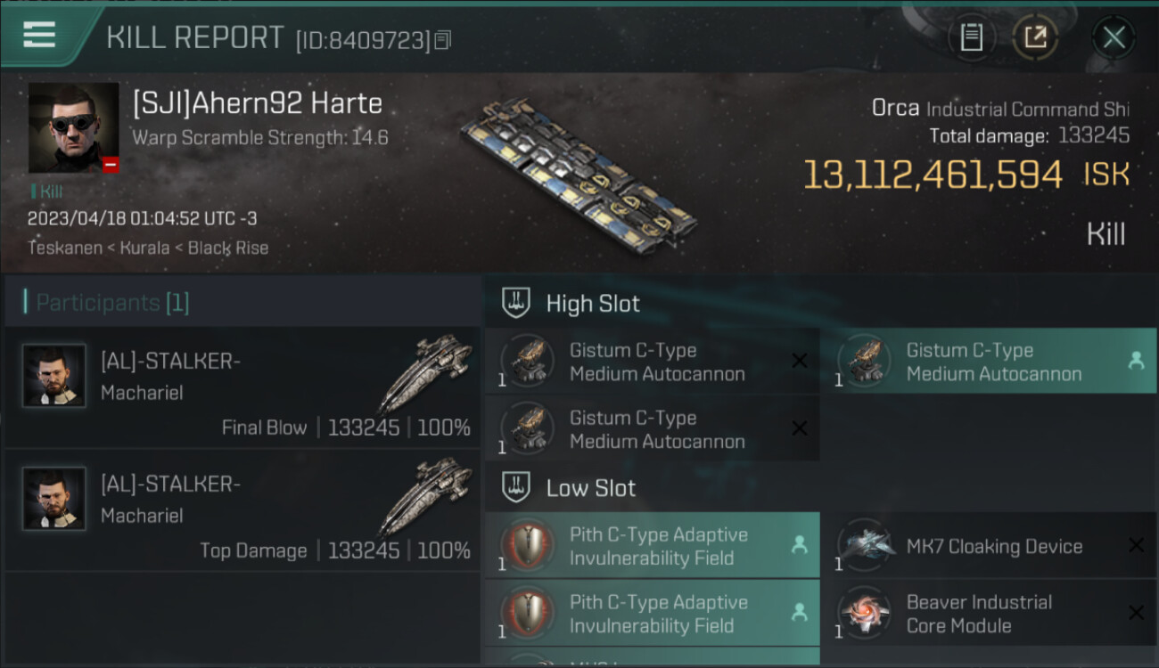Open the hamburger menu icon
The height and width of the screenshot is (668, 1159).
(x=39, y=35)
